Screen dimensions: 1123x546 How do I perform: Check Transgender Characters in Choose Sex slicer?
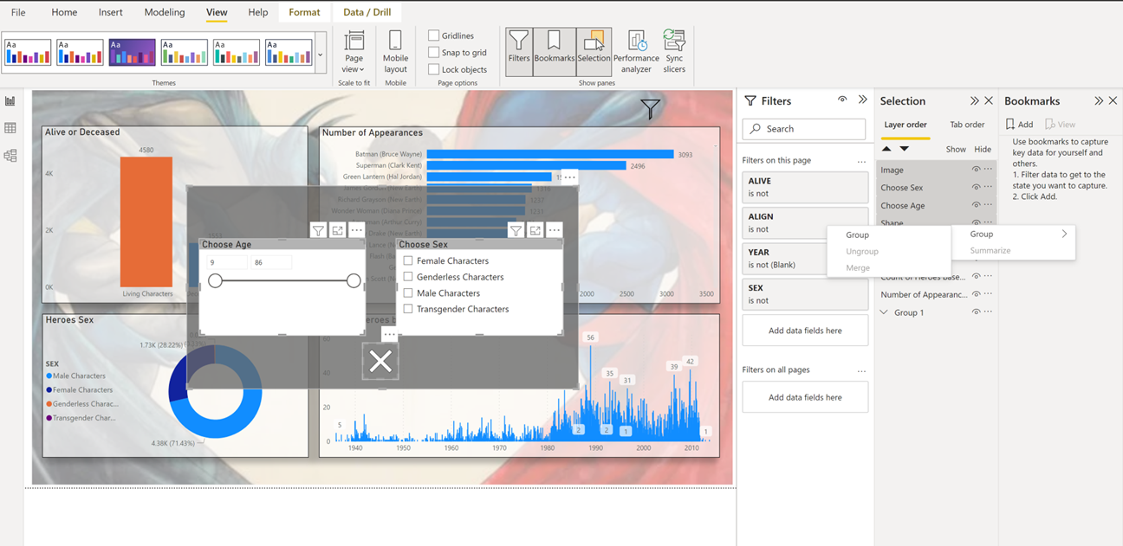pos(408,309)
